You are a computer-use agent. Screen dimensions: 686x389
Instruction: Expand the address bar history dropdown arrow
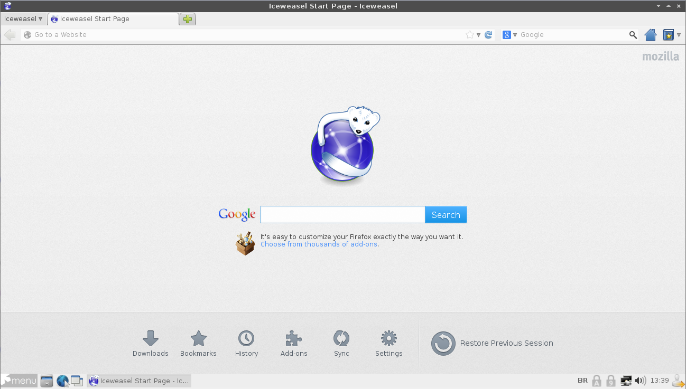tap(478, 35)
